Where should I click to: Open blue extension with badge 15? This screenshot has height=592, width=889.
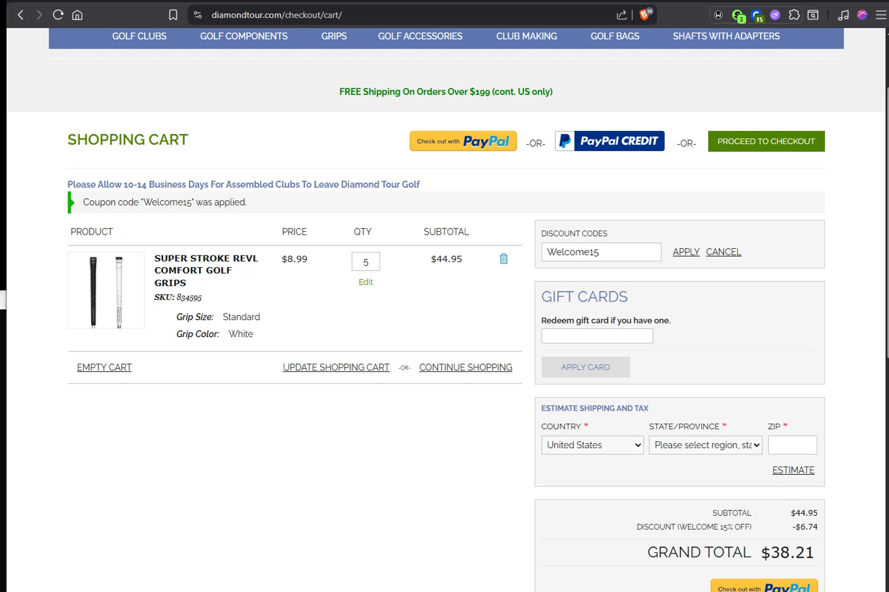point(757,15)
